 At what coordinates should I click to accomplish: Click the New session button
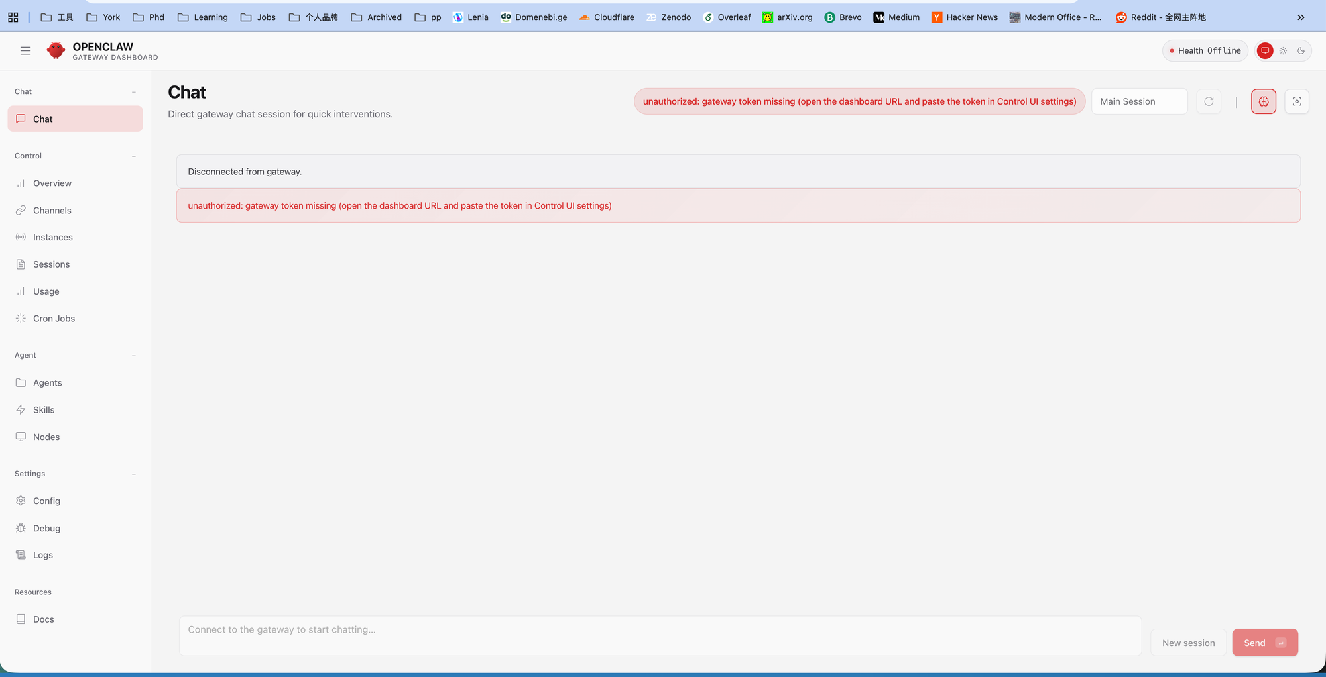click(1188, 643)
